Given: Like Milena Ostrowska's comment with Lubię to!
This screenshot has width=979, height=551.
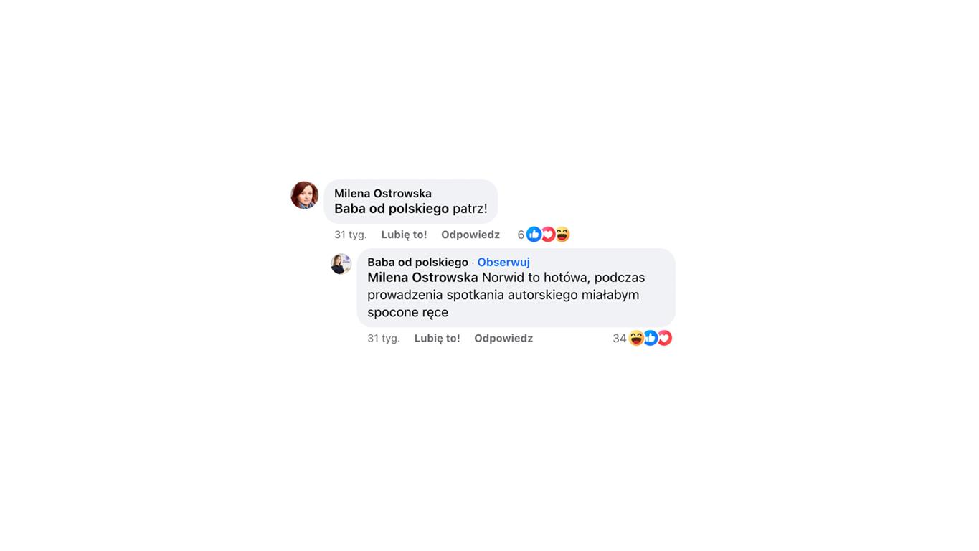Looking at the screenshot, I should point(404,235).
